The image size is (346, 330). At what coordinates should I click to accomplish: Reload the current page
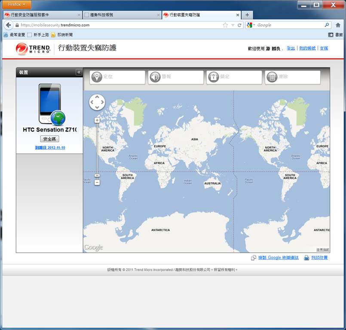tap(239, 25)
